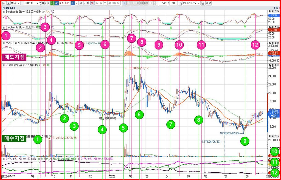Switch the chart to tick (틱) period
The height and width of the screenshot is (180, 281).
pyautogui.click(x=118, y=3)
